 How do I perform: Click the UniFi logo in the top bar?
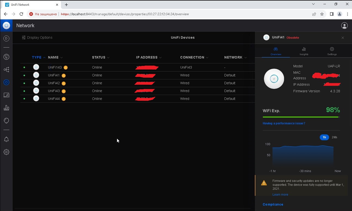point(6,26)
